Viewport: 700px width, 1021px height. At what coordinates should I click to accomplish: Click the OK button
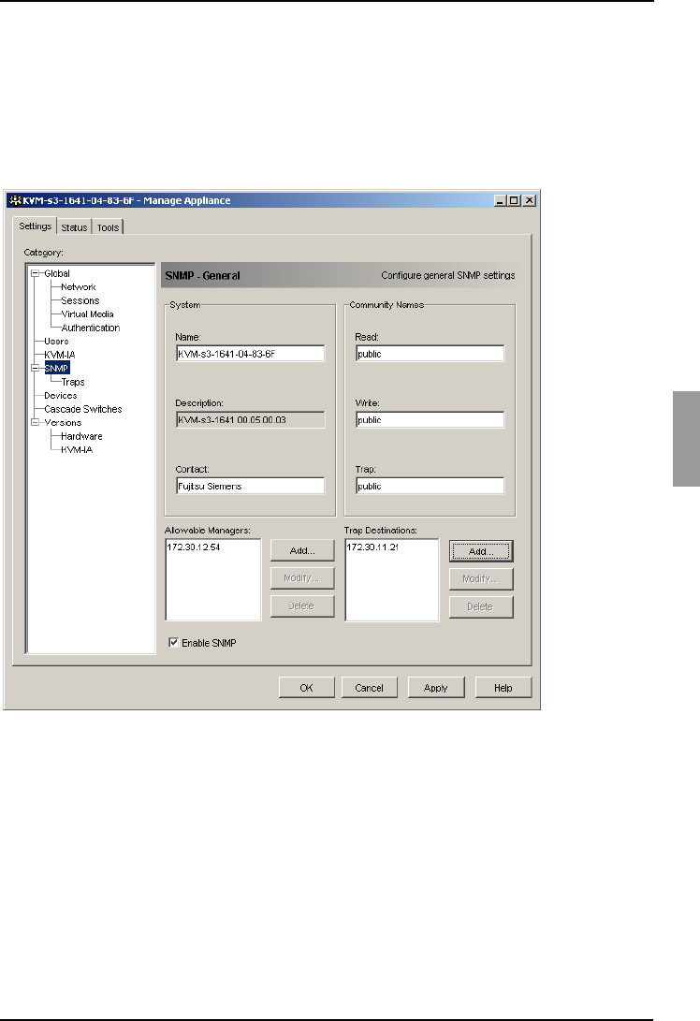307,688
